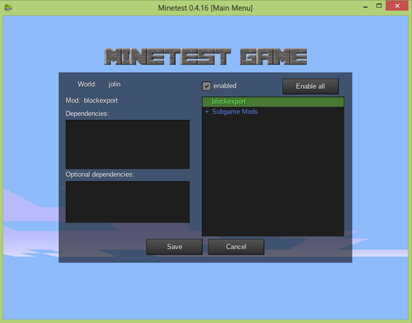The image size is (412, 323).
Task: Click the Optional dependencies list box
Action: [x=128, y=202]
